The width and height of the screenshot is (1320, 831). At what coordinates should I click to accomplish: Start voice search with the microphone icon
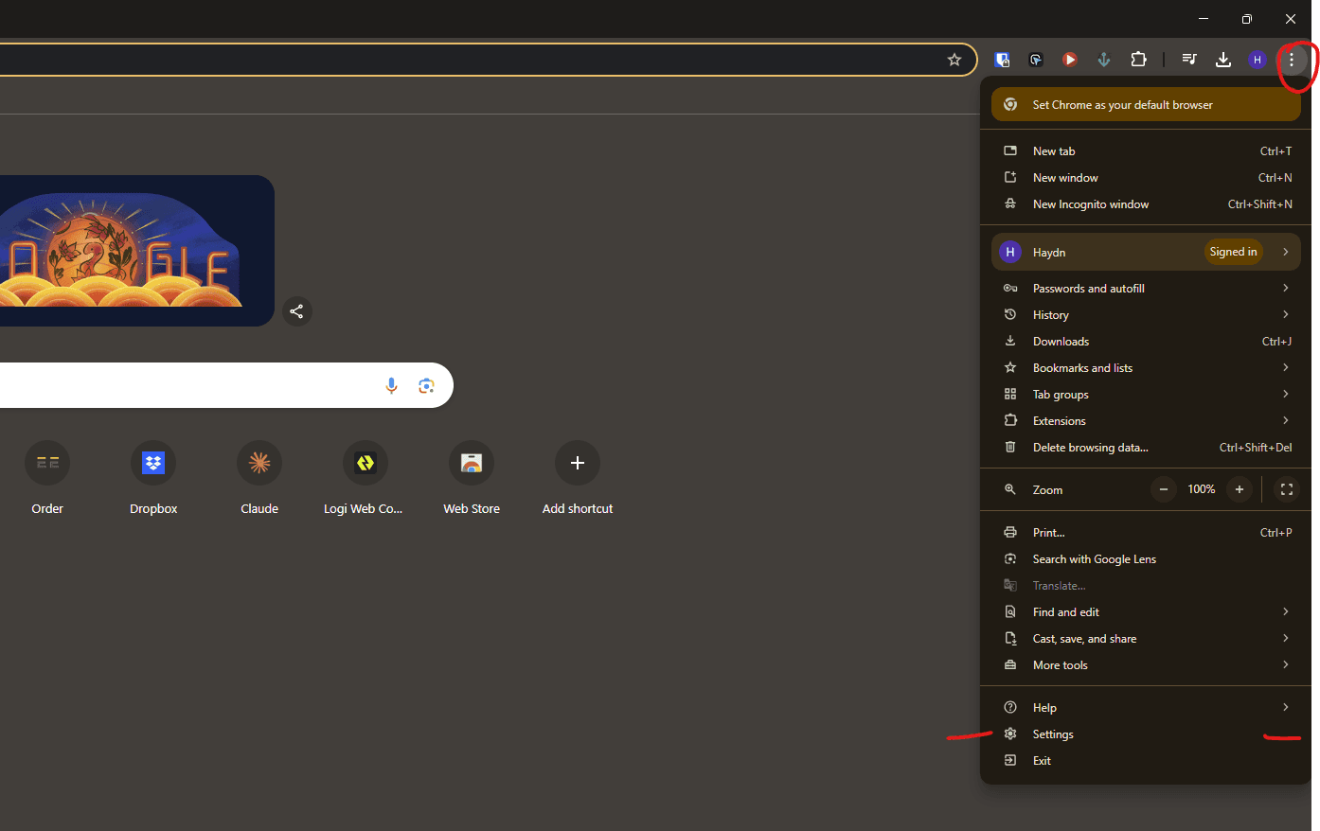[x=391, y=385]
